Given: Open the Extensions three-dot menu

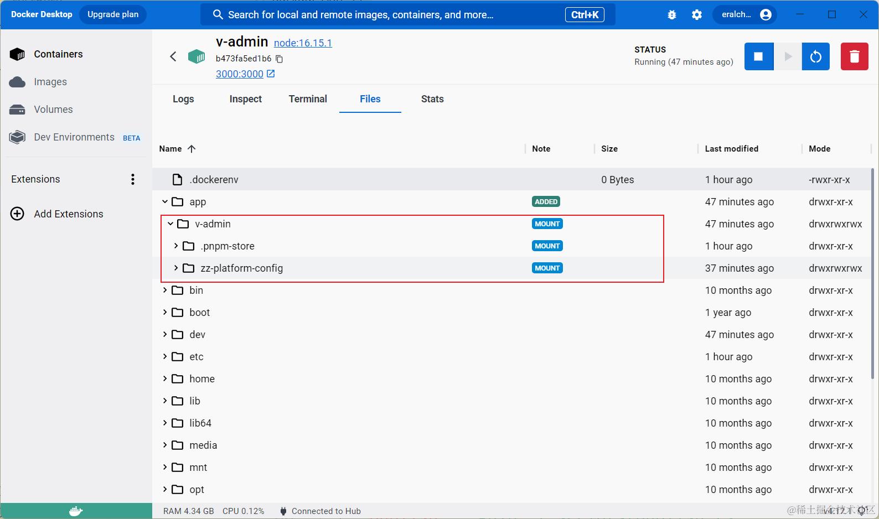Looking at the screenshot, I should pyautogui.click(x=133, y=179).
